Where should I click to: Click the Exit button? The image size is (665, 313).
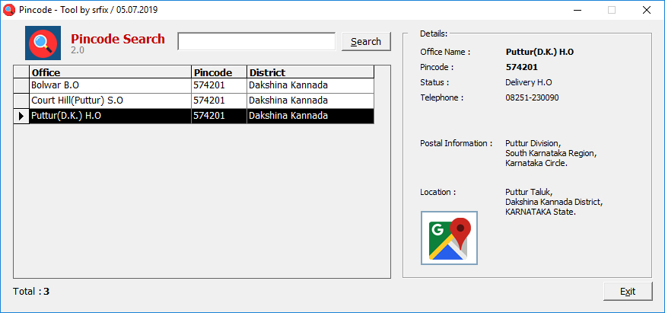[x=628, y=292]
